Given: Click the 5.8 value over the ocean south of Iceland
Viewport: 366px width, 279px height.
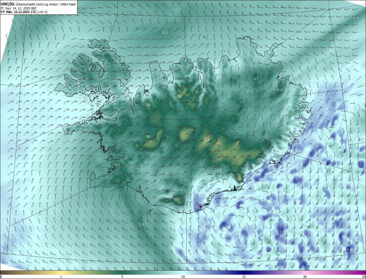Looking at the screenshot, I should click(142, 225).
